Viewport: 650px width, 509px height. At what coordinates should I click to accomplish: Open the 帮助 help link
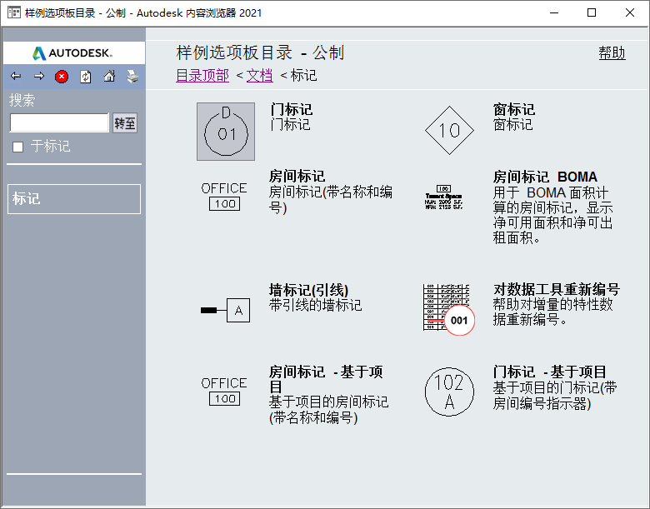pyautogui.click(x=612, y=53)
